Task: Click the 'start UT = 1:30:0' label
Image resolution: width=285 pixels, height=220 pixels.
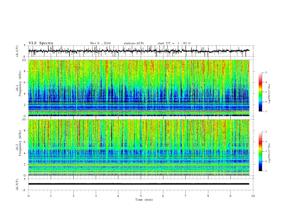Action: tap(174, 43)
